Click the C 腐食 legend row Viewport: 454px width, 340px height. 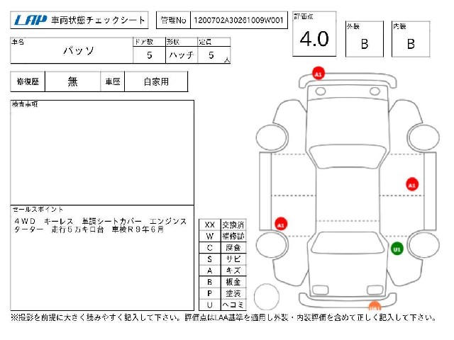coord(222,247)
